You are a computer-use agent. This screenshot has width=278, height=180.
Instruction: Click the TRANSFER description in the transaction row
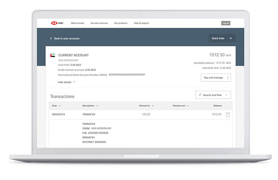tap(88, 114)
